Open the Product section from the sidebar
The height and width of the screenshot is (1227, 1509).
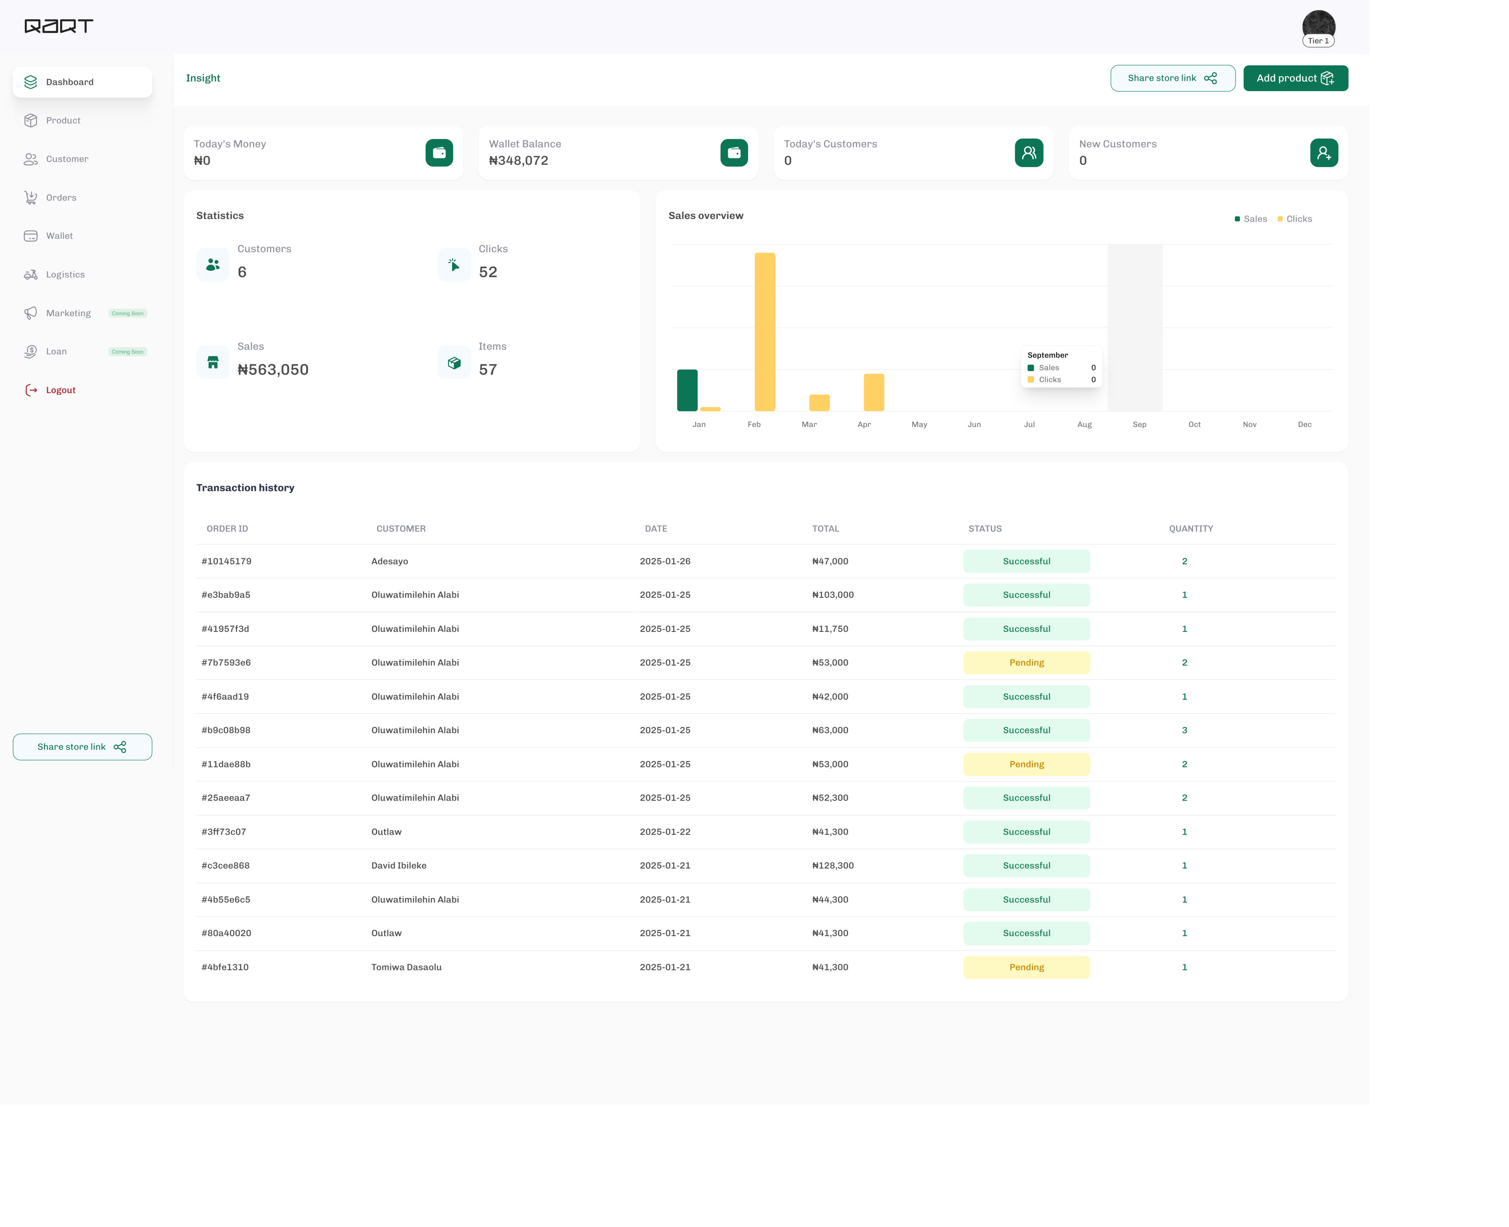[31, 120]
